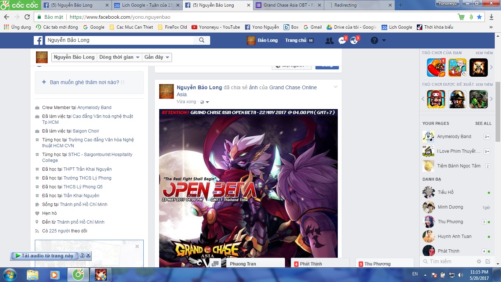The height and width of the screenshot is (282, 501).
Task: Click the volume icon in system tray
Action: [x=460, y=275]
